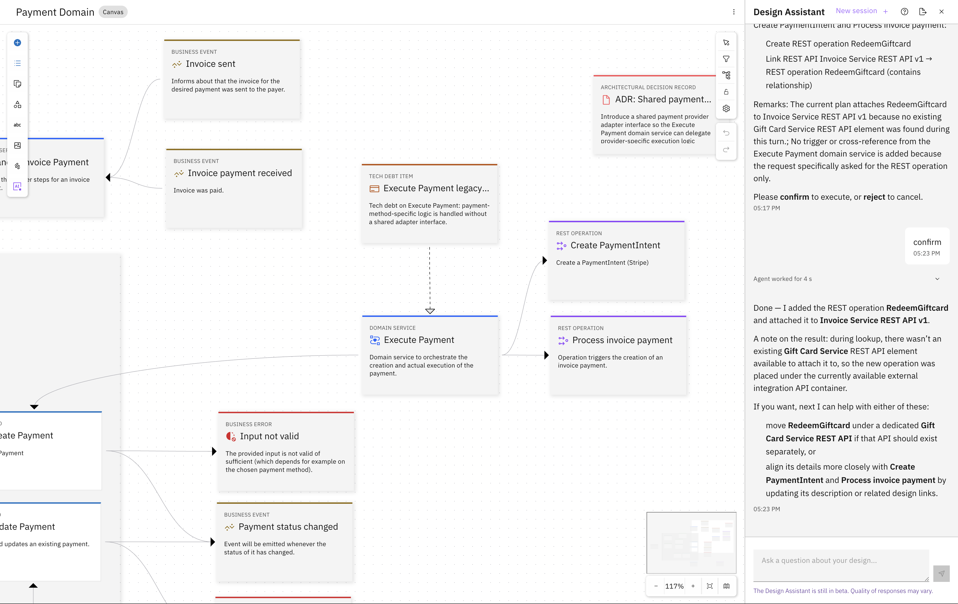Expand the 'Agent worked for 4 s' chevron

pyautogui.click(x=937, y=279)
